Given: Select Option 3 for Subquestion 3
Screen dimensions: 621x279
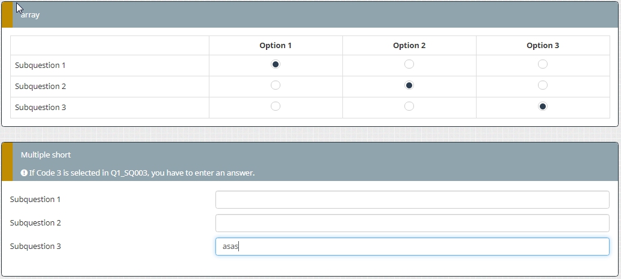Looking at the screenshot, I should tap(543, 106).
